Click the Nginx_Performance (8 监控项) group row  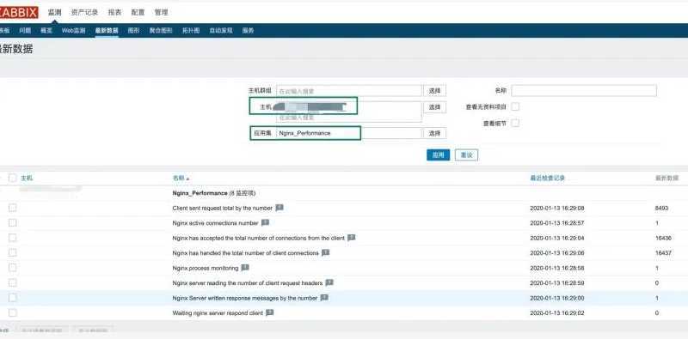[214, 193]
